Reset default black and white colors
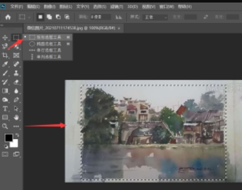The image size is (242, 190). tap(6, 147)
